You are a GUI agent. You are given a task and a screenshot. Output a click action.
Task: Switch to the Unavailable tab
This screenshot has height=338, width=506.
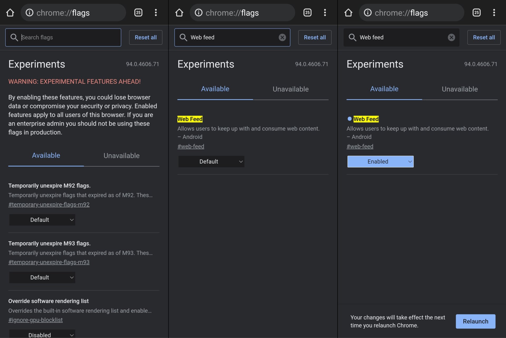click(290, 89)
